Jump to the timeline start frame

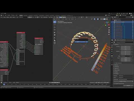(52, 82)
